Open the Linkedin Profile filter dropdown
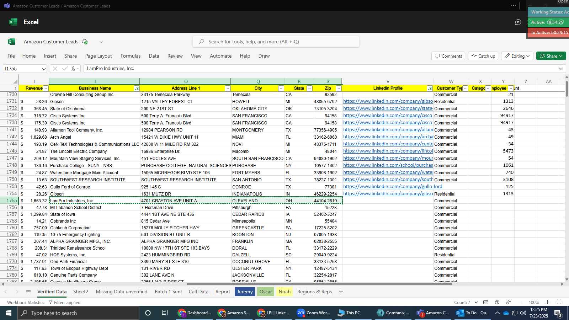The width and height of the screenshot is (569, 320). click(x=430, y=89)
